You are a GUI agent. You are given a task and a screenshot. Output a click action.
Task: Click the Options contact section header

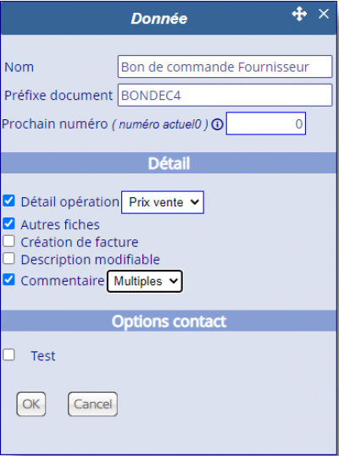[169, 321]
